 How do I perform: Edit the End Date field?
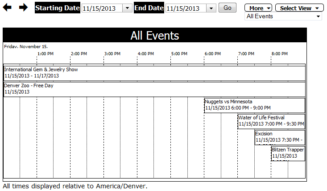coord(186,8)
